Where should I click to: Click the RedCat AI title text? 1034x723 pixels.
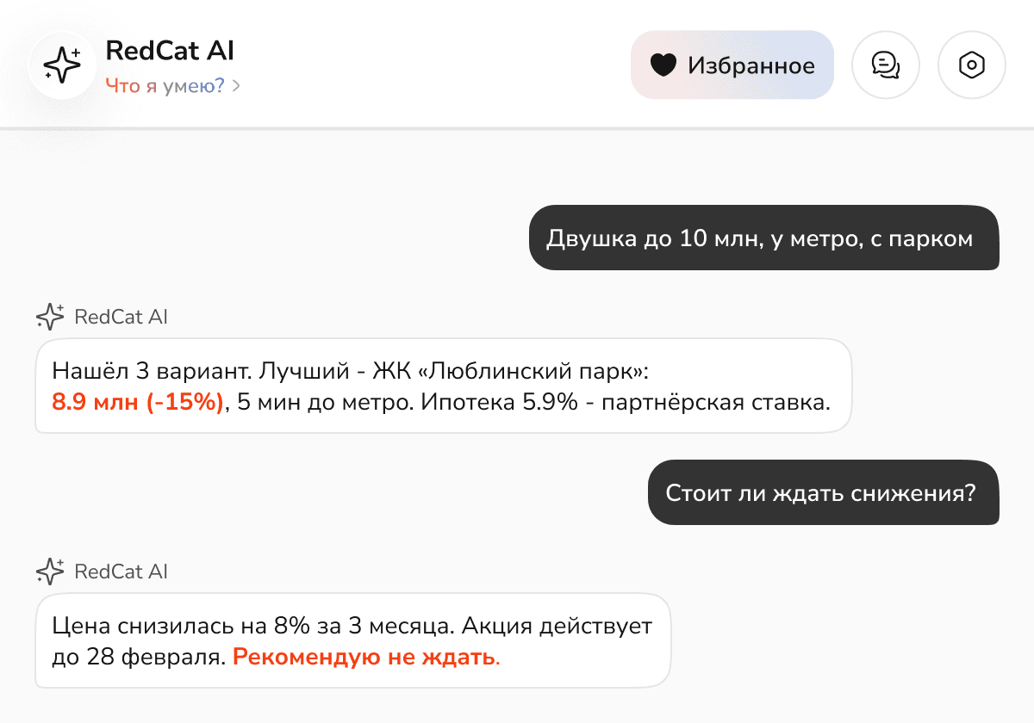pos(170,50)
